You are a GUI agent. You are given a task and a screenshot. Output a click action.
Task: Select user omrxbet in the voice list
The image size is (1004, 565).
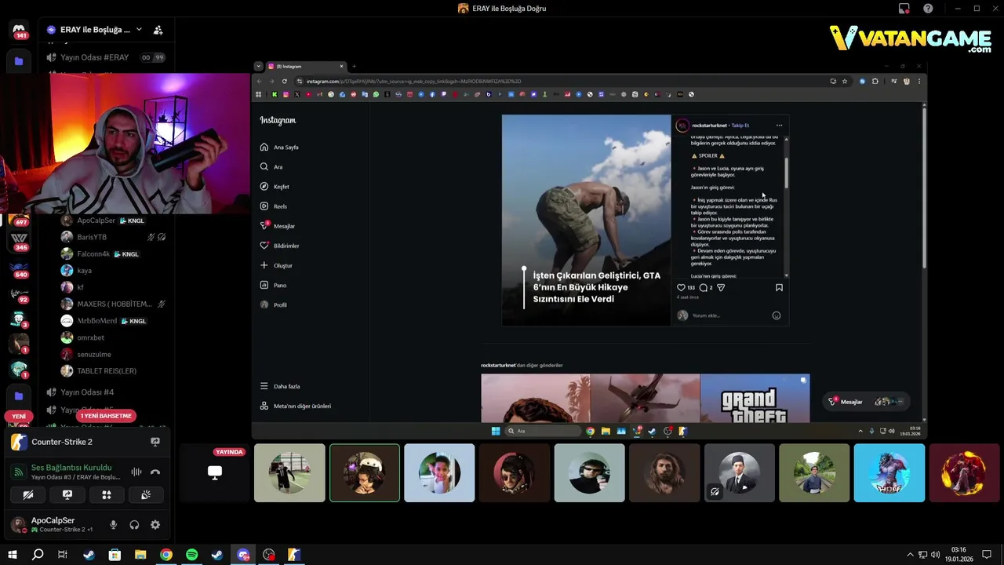90,337
